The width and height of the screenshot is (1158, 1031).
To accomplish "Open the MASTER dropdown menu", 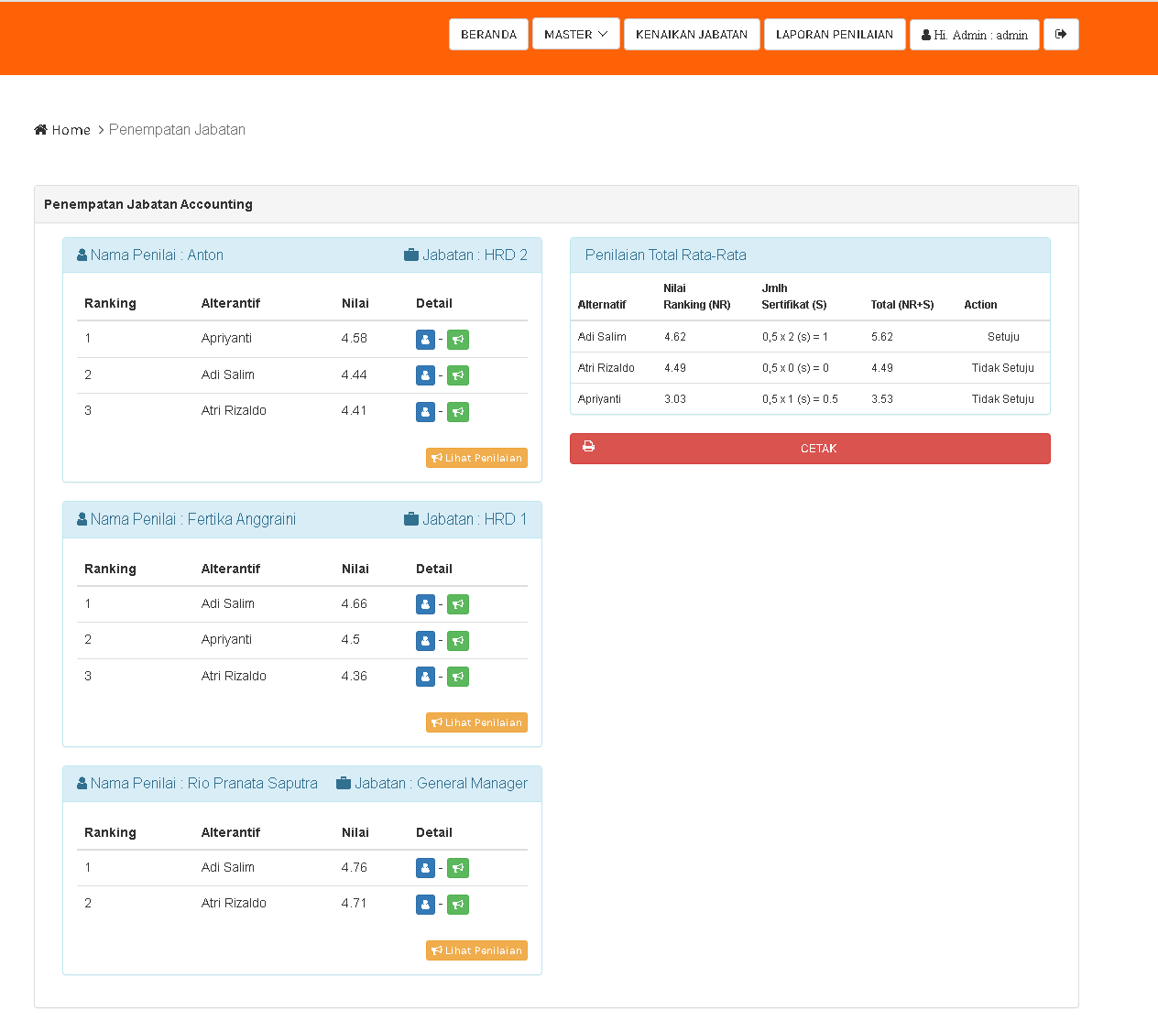I will tap(575, 35).
